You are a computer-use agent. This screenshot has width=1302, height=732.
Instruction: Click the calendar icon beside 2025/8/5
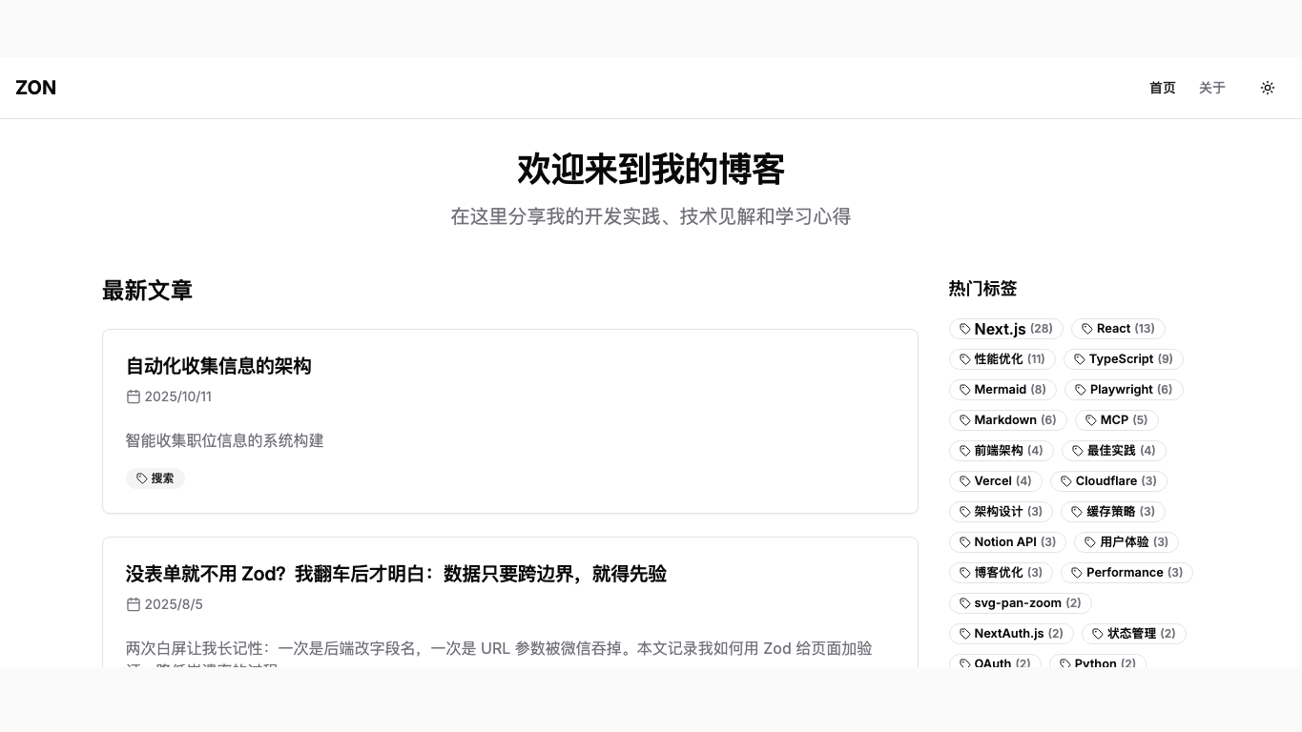pos(134,604)
